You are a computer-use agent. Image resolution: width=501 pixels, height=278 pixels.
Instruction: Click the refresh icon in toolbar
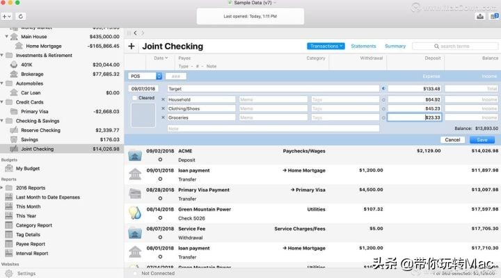click(21, 16)
